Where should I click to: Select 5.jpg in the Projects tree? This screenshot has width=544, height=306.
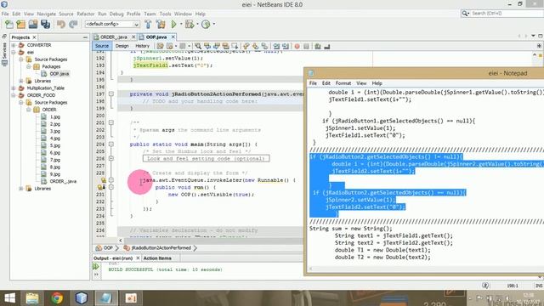pyautogui.click(x=54, y=145)
